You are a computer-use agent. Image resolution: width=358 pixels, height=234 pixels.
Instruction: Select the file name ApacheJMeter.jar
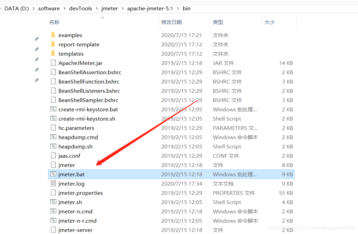pyautogui.click(x=80, y=63)
